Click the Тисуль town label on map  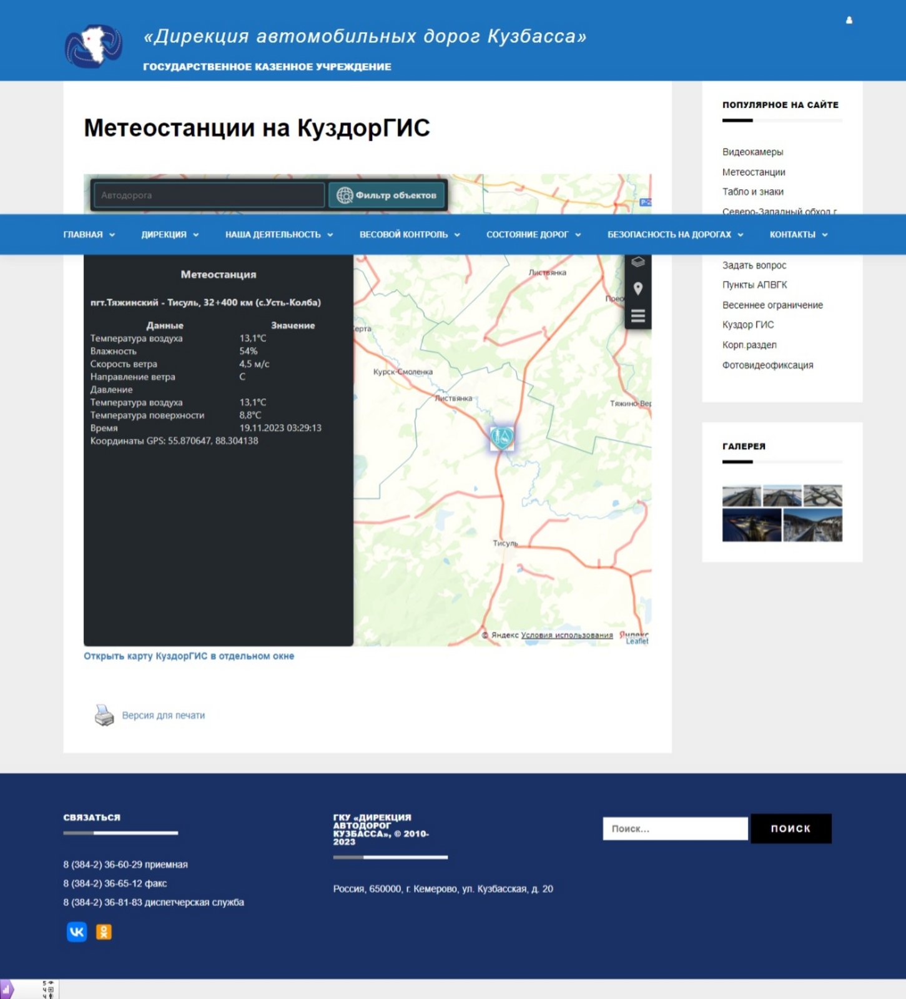[x=505, y=543]
